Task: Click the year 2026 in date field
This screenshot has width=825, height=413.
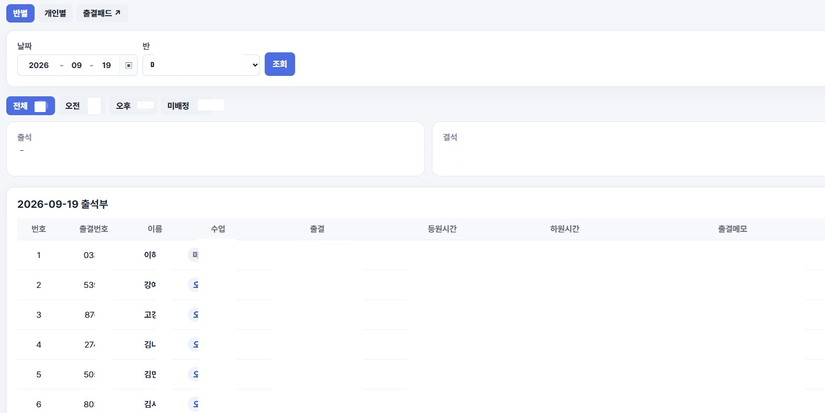Action: (x=39, y=65)
